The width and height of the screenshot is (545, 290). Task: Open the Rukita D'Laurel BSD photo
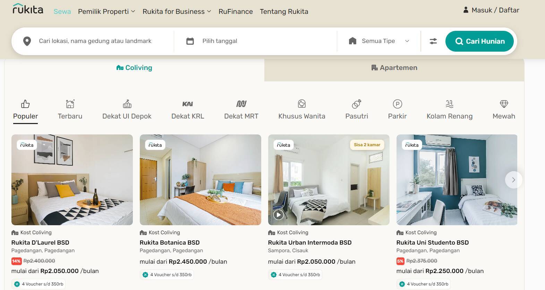72,180
